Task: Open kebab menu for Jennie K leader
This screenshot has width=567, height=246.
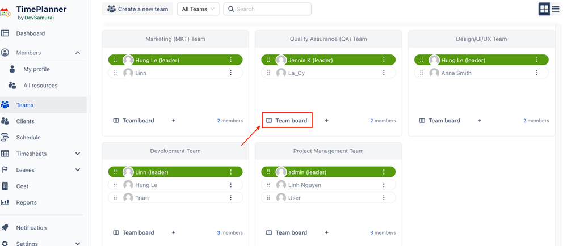Action: click(x=384, y=60)
